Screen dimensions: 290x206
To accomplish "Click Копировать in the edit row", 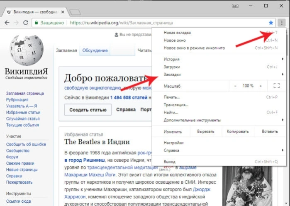I will [238, 132].
